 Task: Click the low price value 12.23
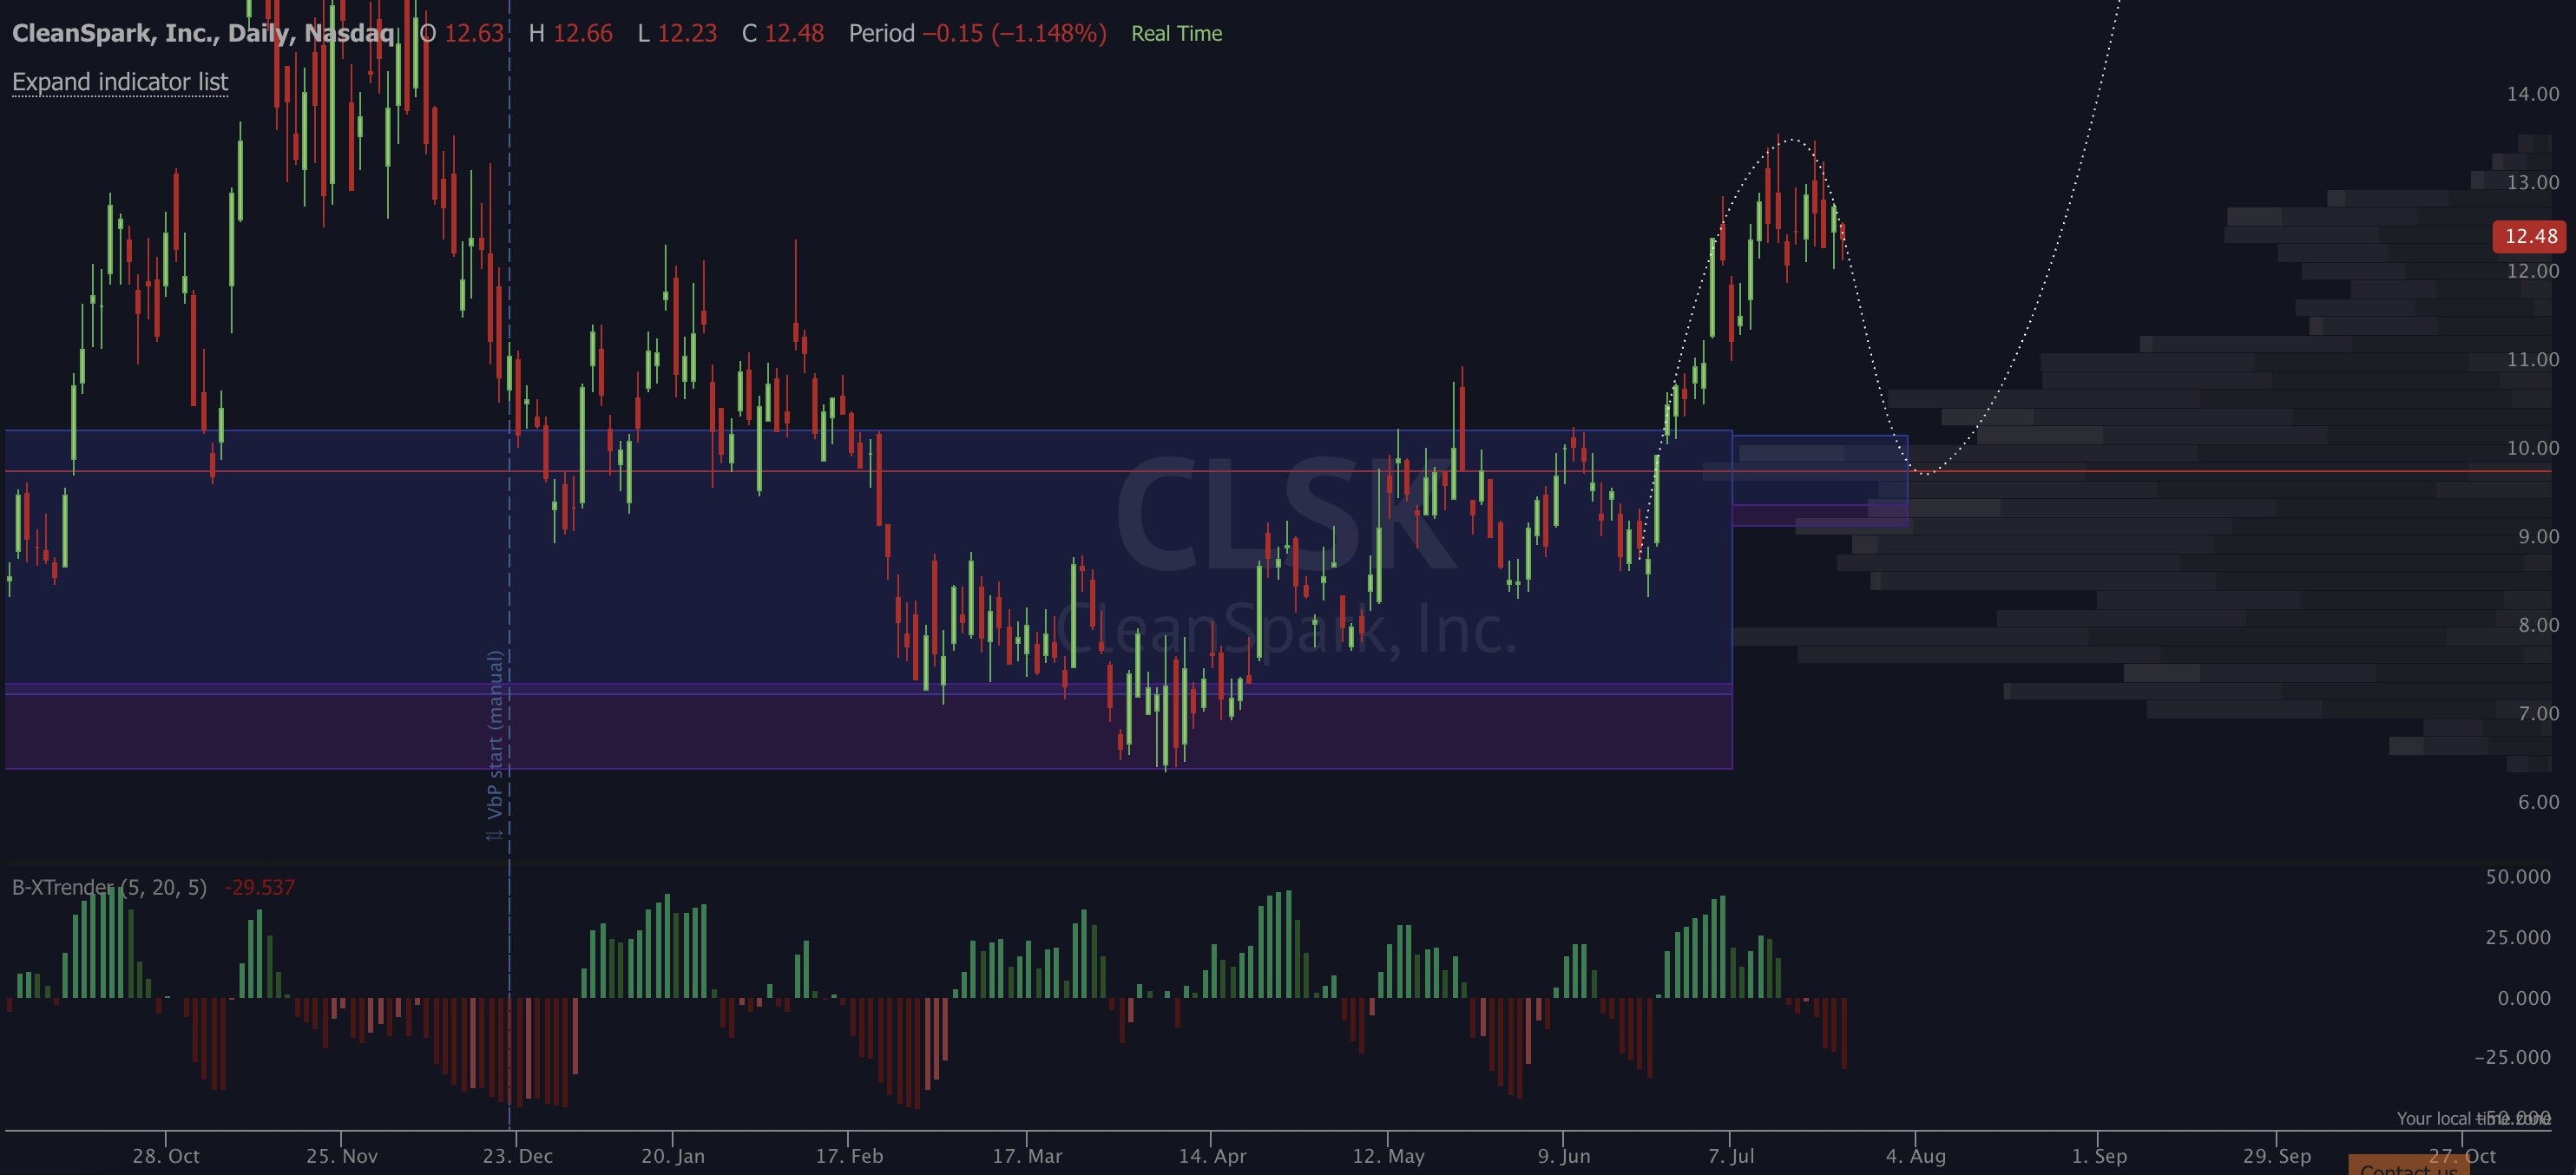[687, 33]
